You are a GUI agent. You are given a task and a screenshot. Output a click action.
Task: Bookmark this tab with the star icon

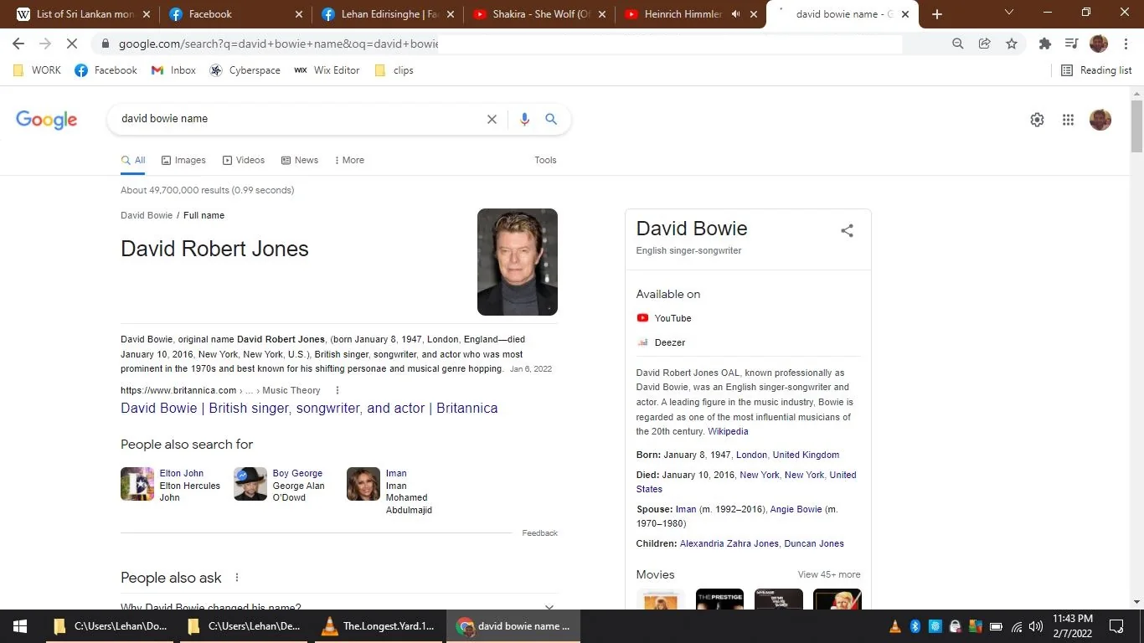pos(1012,44)
